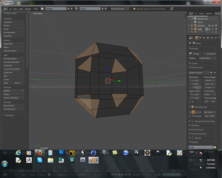This screenshot has height=178, width=222.
Task: Open the info editor type selector icon
Action: tap(5, 9)
